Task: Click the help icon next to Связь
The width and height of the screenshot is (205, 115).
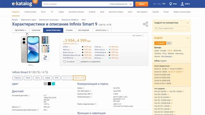Action: coord(84,88)
